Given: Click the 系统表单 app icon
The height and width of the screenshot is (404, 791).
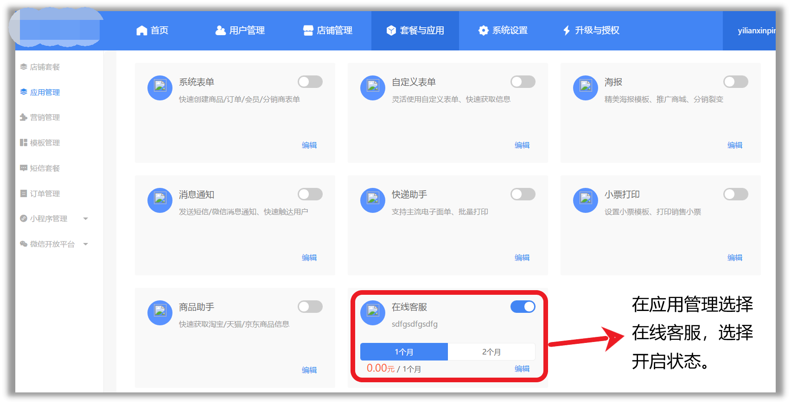Looking at the screenshot, I should (160, 88).
